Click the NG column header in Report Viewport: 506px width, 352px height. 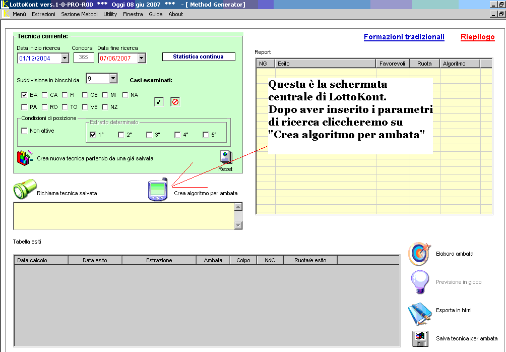tap(266, 64)
